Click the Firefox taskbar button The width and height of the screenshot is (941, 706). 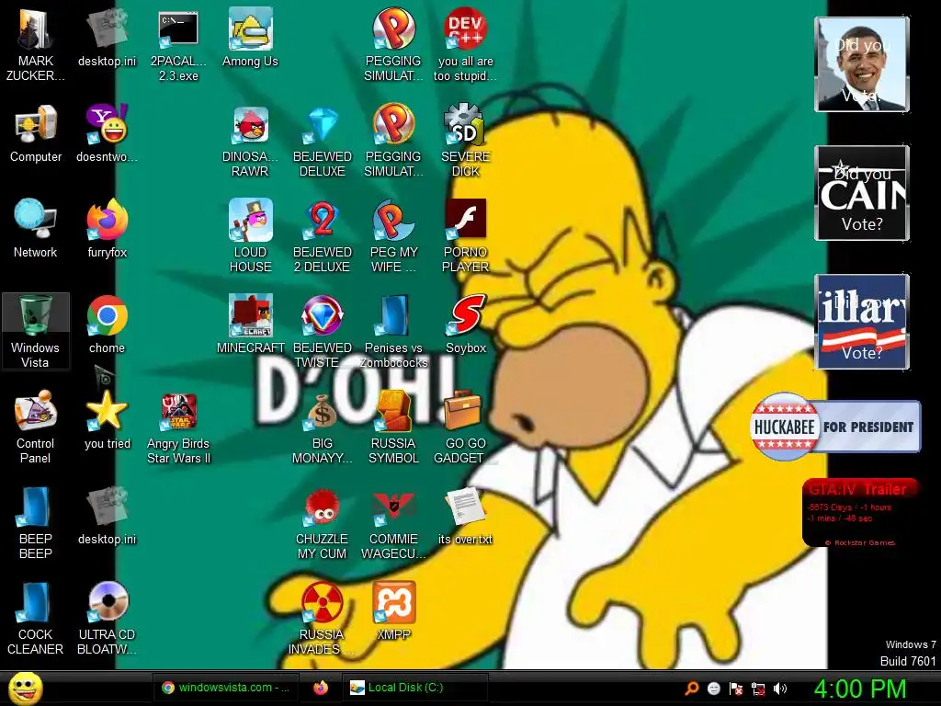coord(321,688)
